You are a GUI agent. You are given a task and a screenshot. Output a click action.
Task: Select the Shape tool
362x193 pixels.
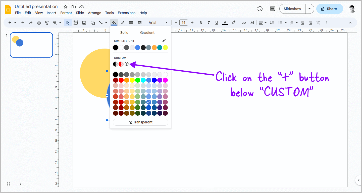(92, 23)
